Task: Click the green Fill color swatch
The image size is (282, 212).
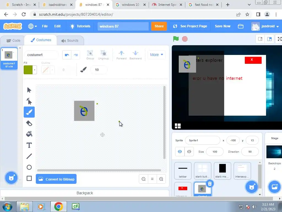Action: 28,70
